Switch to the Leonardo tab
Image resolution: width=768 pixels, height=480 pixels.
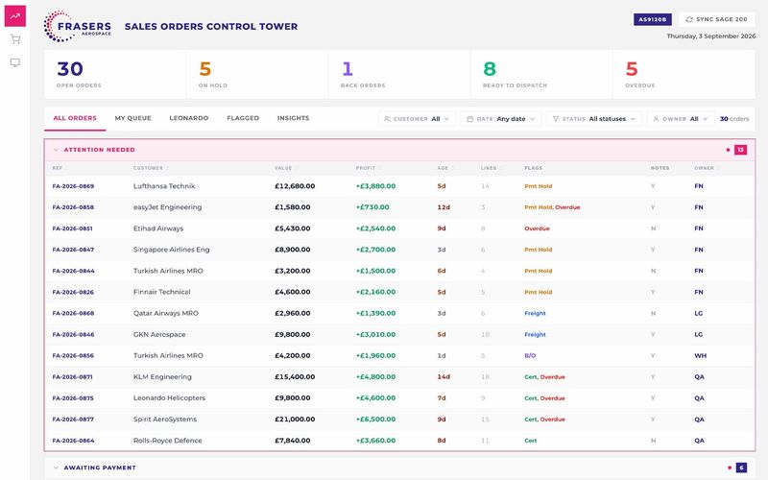tap(188, 118)
